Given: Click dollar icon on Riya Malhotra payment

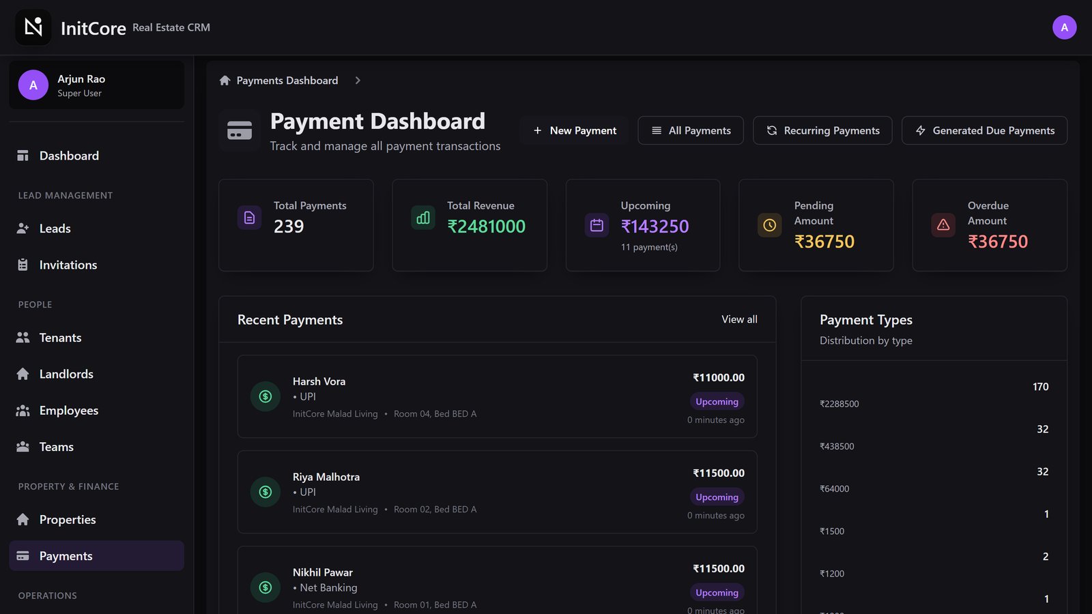Looking at the screenshot, I should [x=265, y=492].
